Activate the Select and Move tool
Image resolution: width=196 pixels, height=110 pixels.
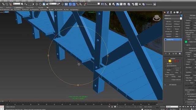point(37,4)
